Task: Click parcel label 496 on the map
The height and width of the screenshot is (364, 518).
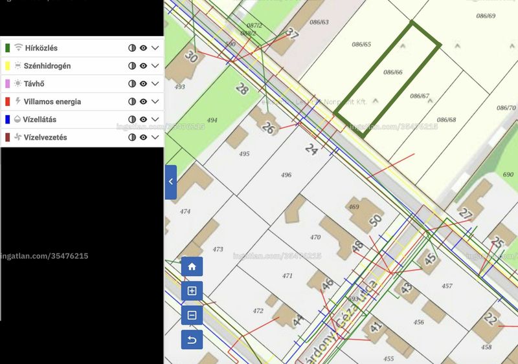Action: coord(286,175)
